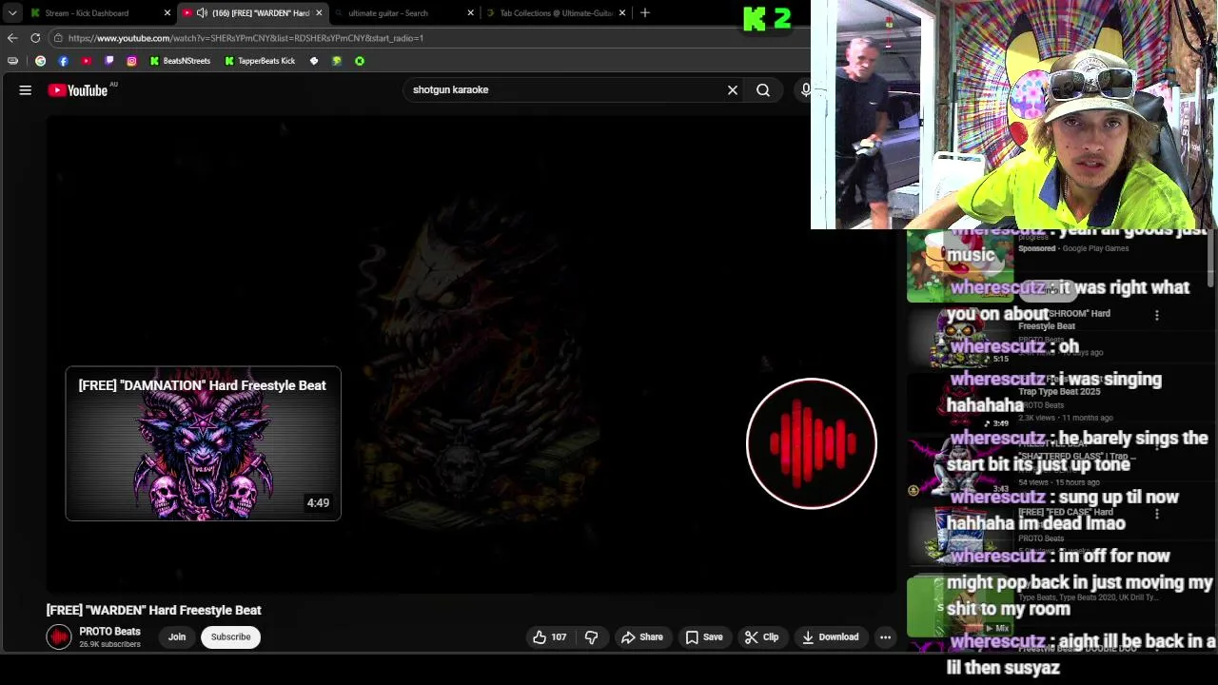Image resolution: width=1218 pixels, height=685 pixels.
Task: Start voice search with the microphone icon
Action: coord(805,90)
